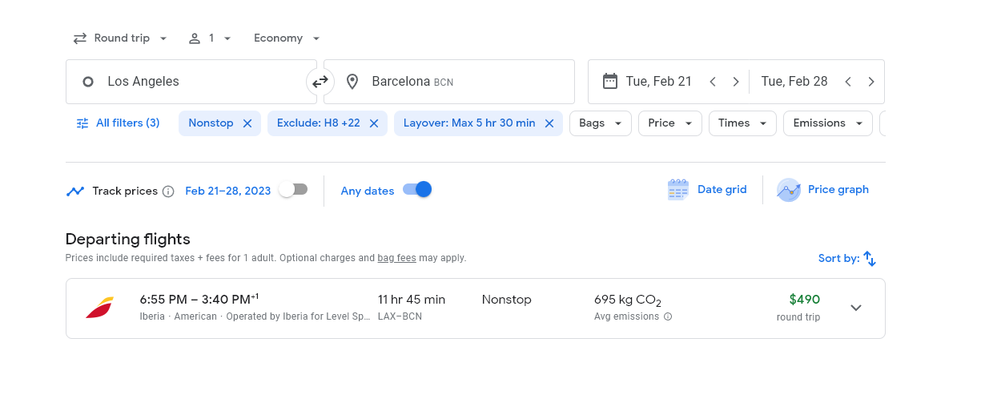This screenshot has height=403, width=989.
Task: Open the Sort by options
Action: click(847, 259)
